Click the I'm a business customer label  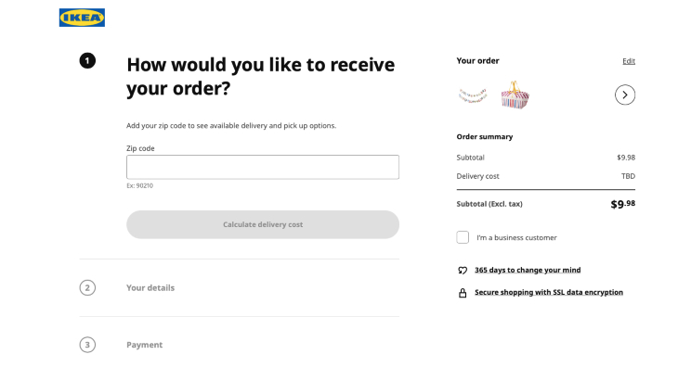[x=516, y=237]
